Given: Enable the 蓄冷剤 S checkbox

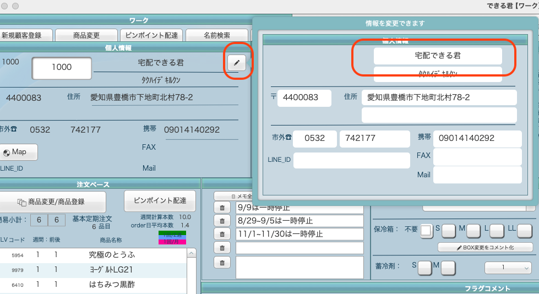Looking at the screenshot, I should tap(424, 268).
